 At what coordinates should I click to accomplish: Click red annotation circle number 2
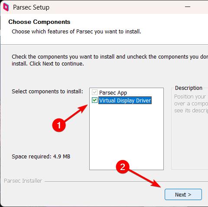point(123,167)
